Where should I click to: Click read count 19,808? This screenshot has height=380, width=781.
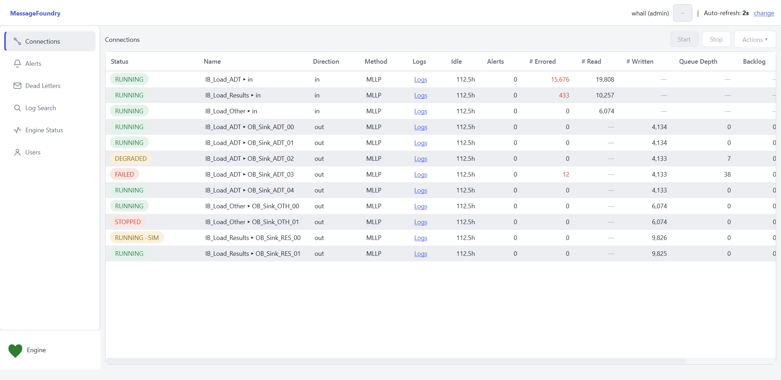605,80
